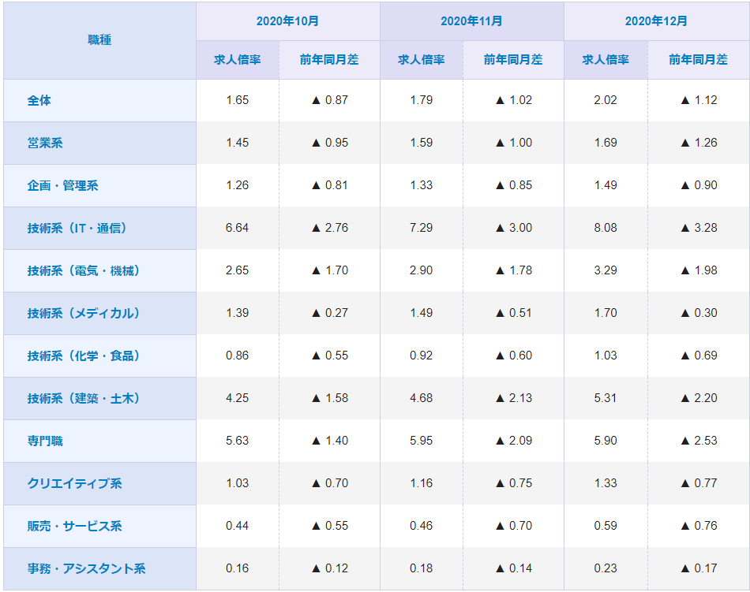Viewport: 750px width, 592px height.
Task: Select the 技術系(化学・食品) row label
Action: [x=84, y=356]
